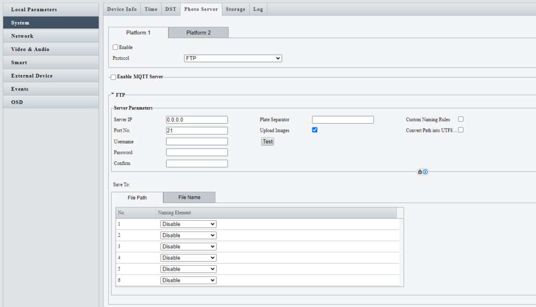
Task: Open the DST tab
Action: point(170,9)
